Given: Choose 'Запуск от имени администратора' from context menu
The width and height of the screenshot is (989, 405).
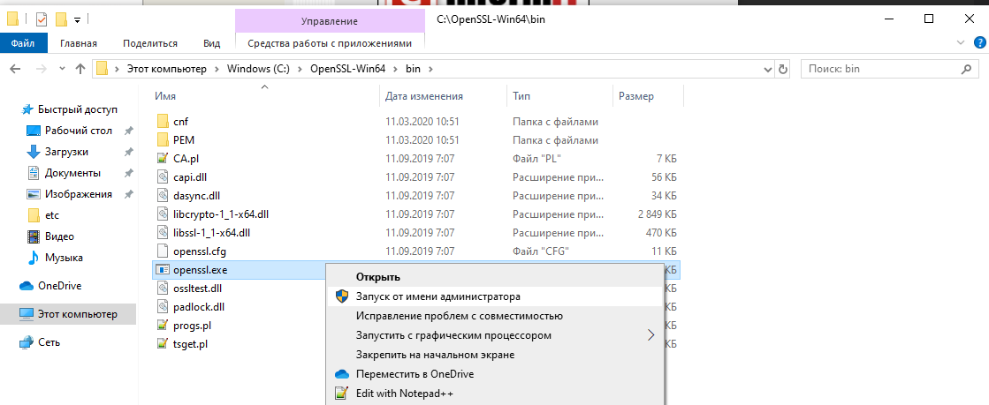Looking at the screenshot, I should (x=437, y=296).
